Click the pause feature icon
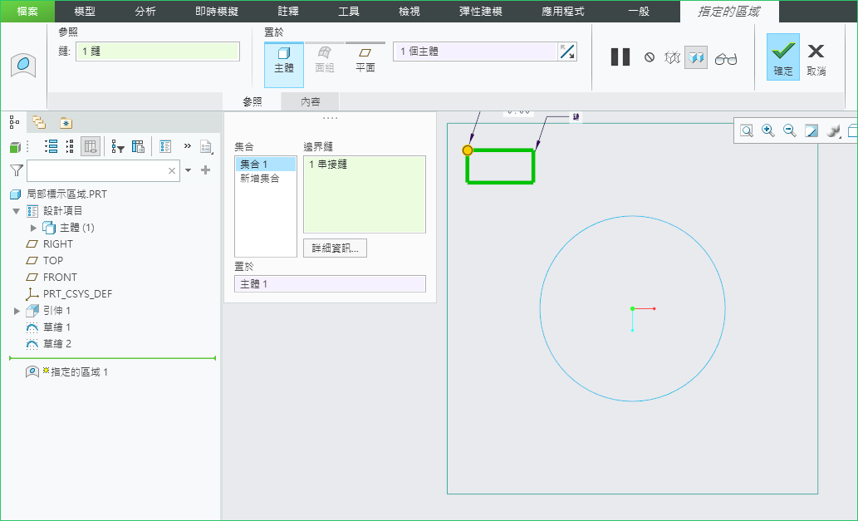The image size is (858, 521). (620, 57)
